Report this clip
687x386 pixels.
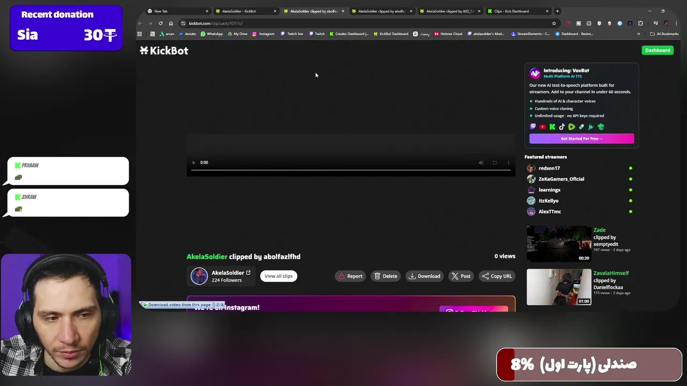tap(350, 276)
